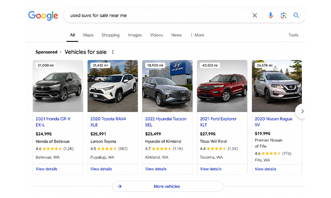Open the Tools search options

coord(293,35)
